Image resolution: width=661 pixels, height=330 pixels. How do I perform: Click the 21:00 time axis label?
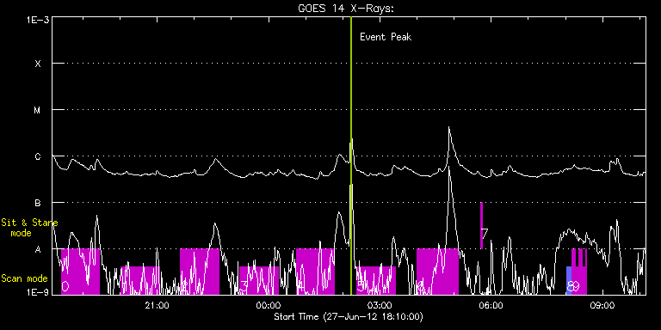tap(157, 305)
